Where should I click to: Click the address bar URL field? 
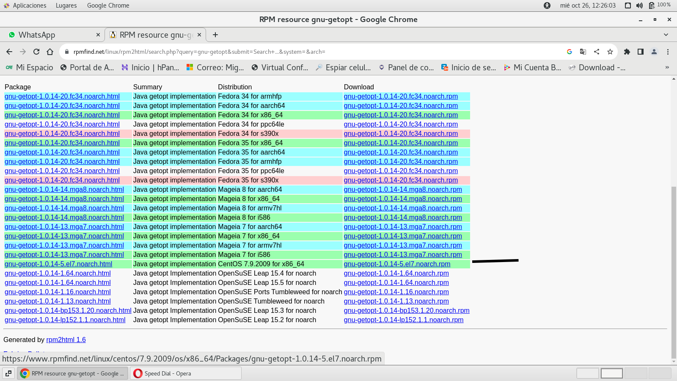click(296, 52)
